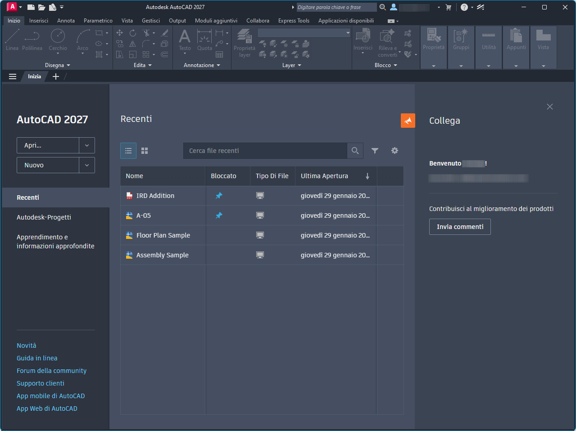Click the Invia commenti button
The width and height of the screenshot is (576, 431).
pos(460,227)
